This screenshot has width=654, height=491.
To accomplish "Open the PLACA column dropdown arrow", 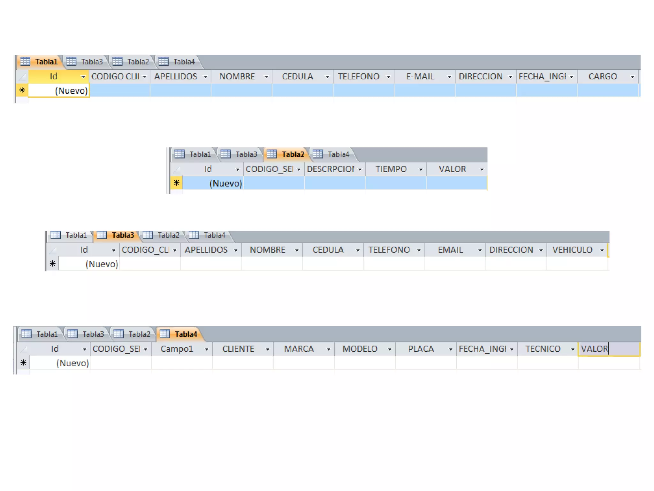I will tap(450, 349).
